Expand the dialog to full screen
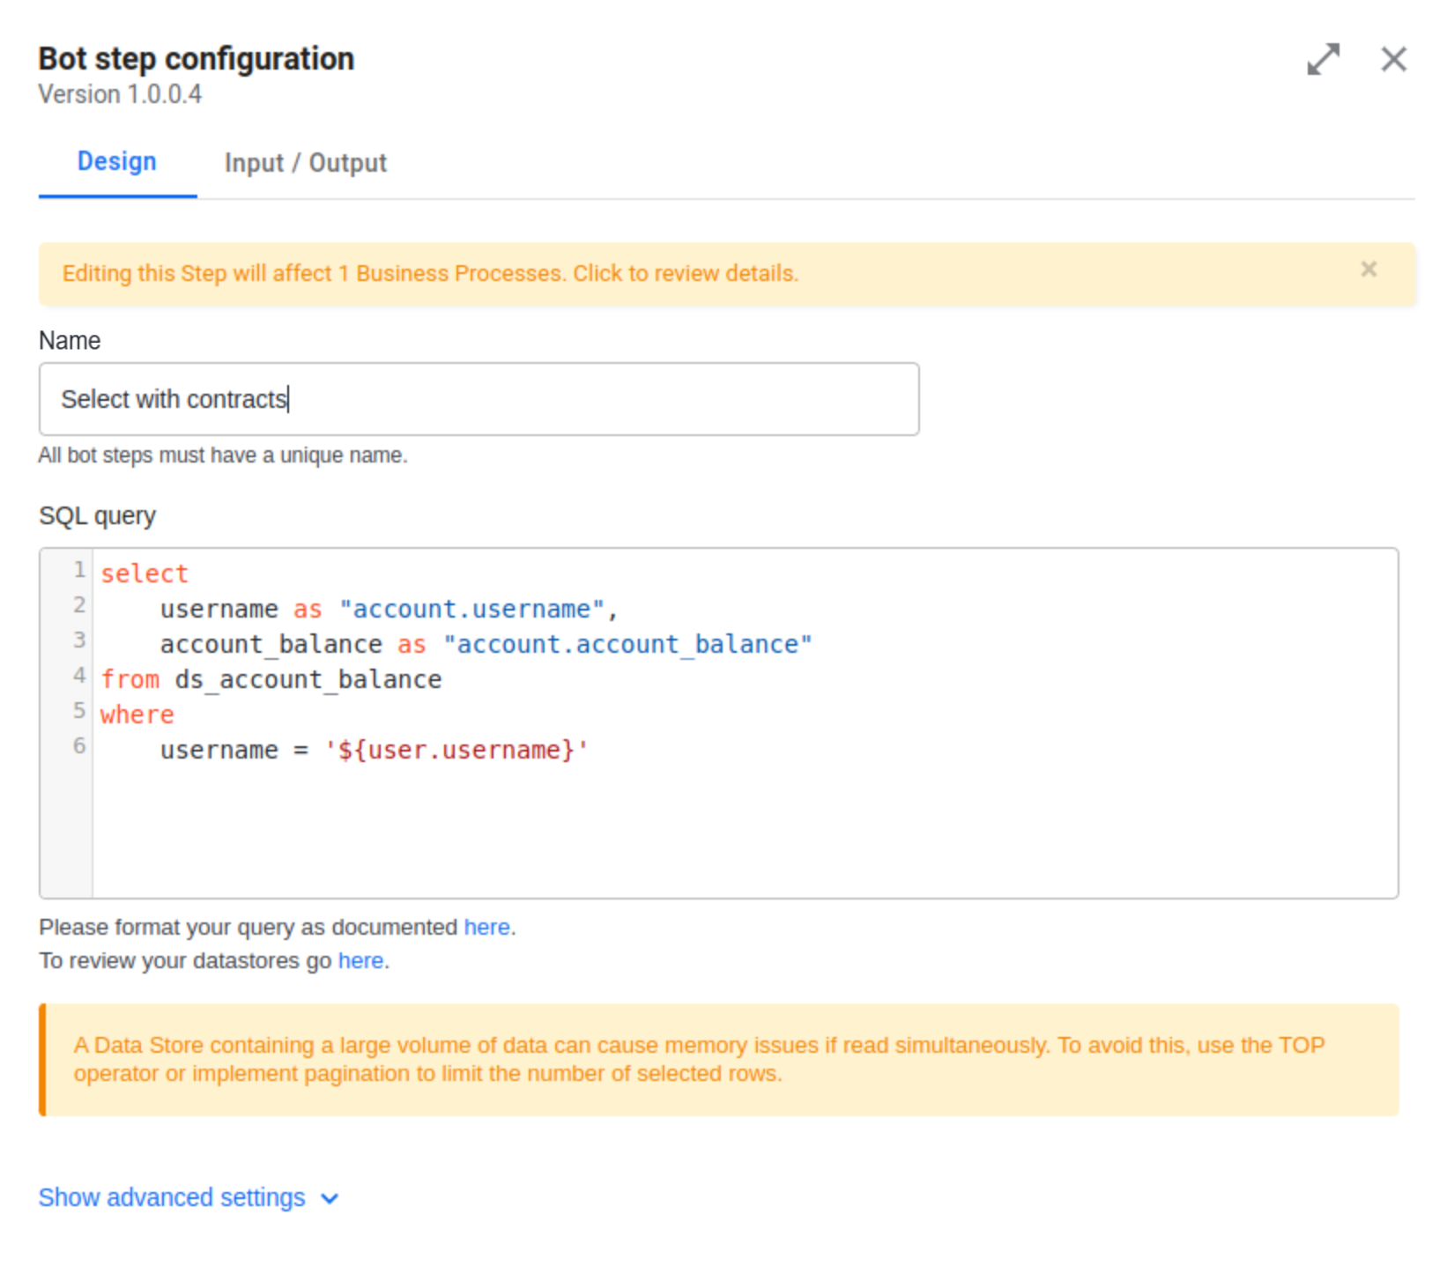This screenshot has height=1266, width=1447. [1323, 59]
